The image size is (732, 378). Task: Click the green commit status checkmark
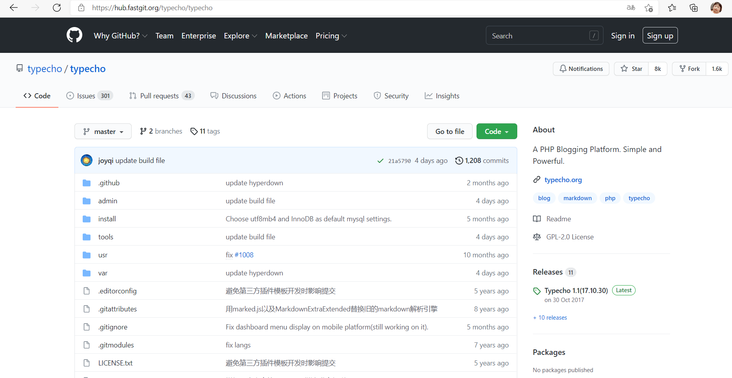point(380,161)
